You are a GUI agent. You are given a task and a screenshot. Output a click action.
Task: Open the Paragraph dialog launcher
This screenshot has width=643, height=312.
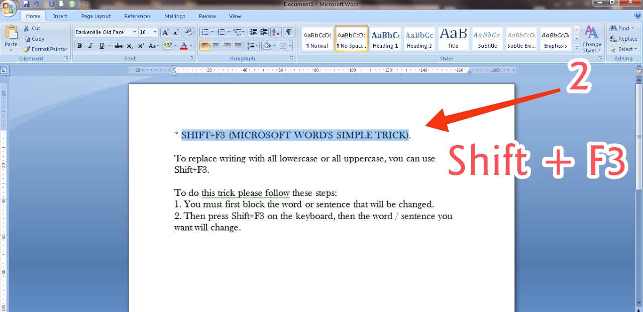tap(292, 59)
